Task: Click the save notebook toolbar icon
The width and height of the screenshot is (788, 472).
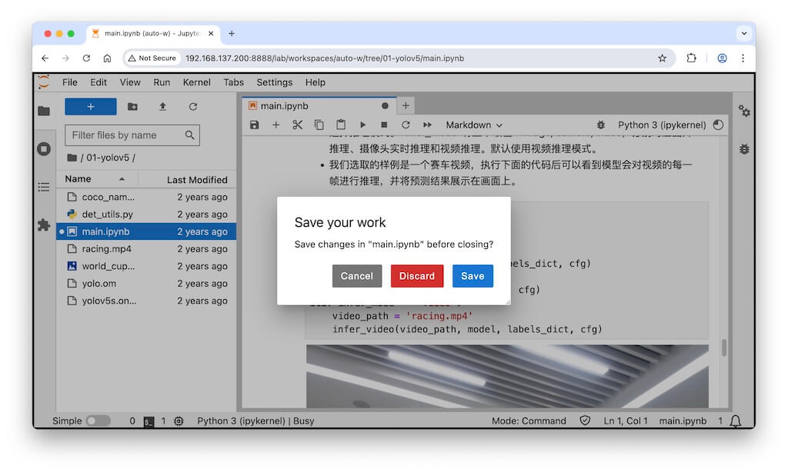Action: pyautogui.click(x=255, y=125)
